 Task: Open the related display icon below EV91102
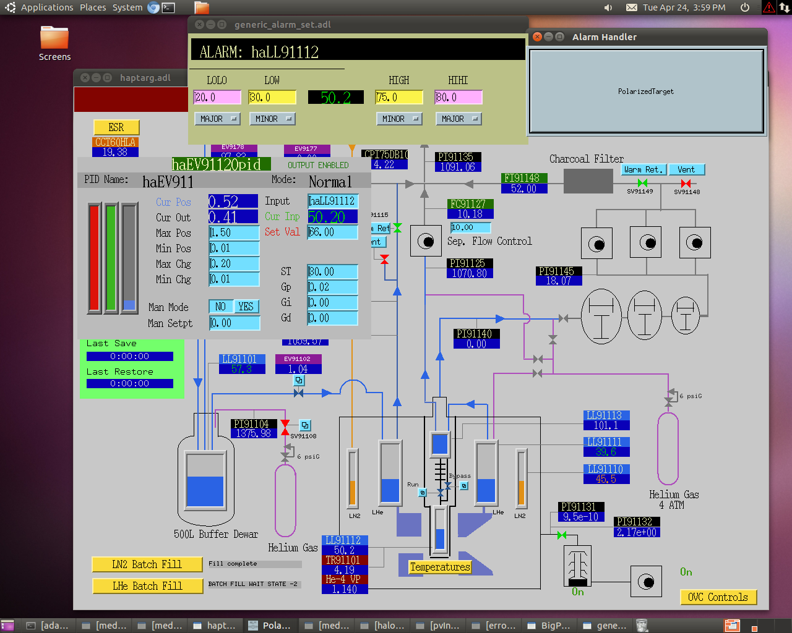pos(298,380)
